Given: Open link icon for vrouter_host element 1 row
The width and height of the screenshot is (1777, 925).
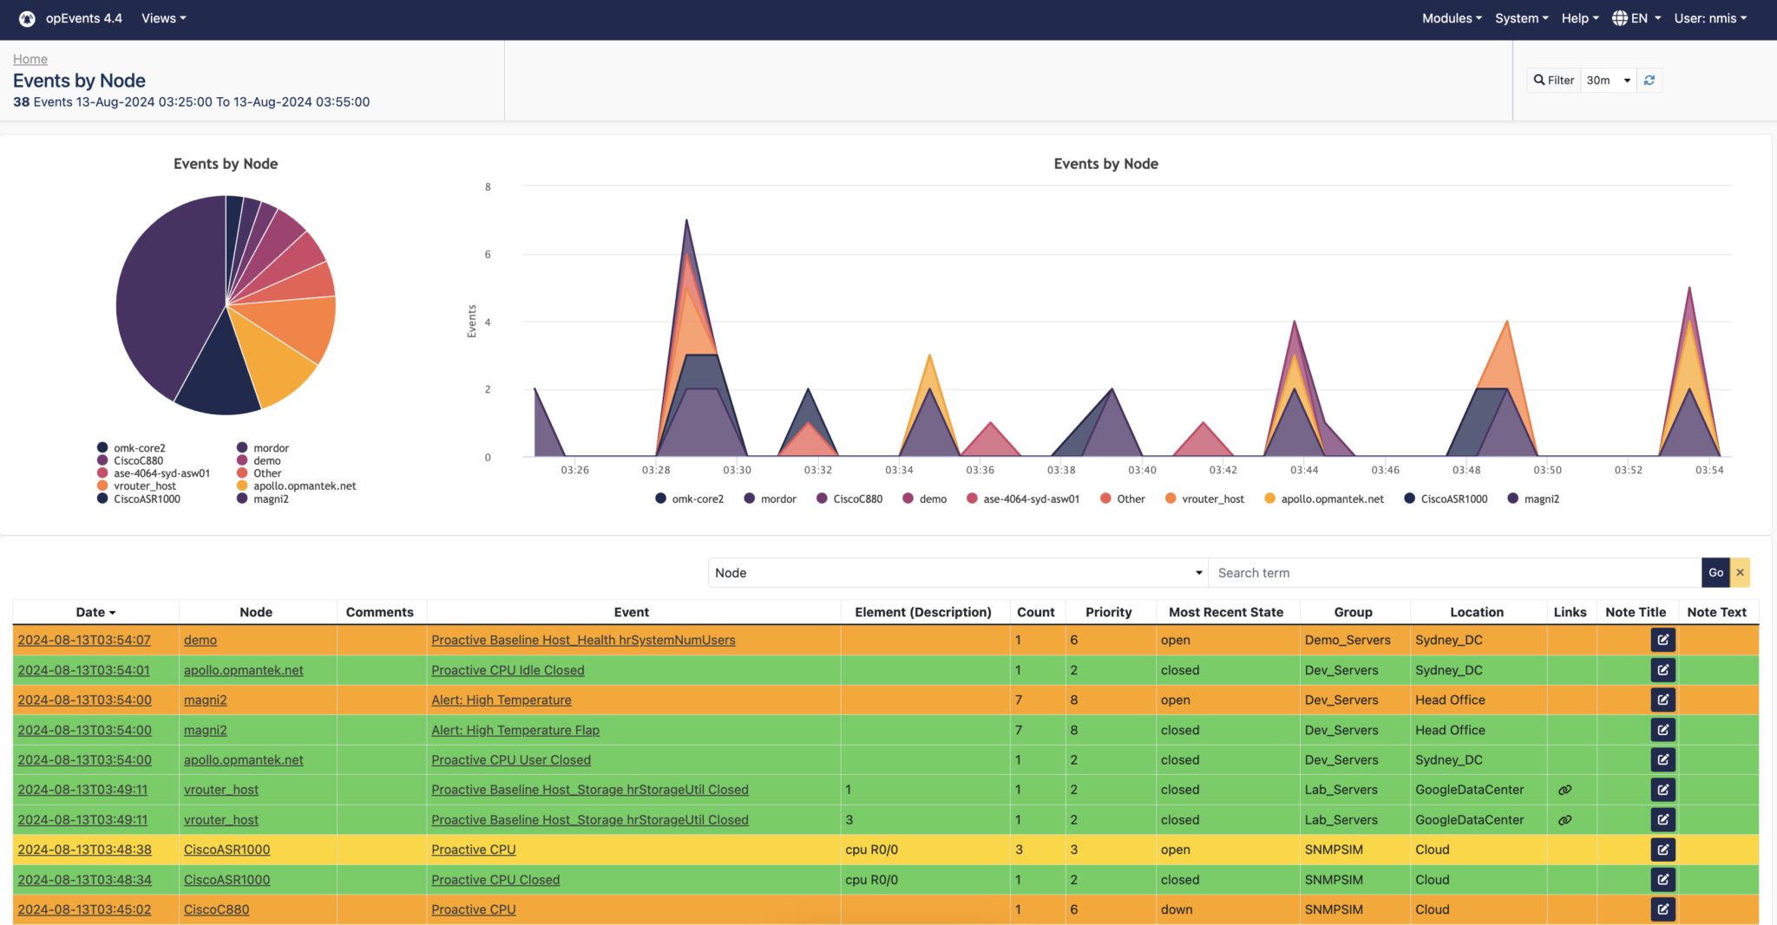Looking at the screenshot, I should click(1564, 790).
